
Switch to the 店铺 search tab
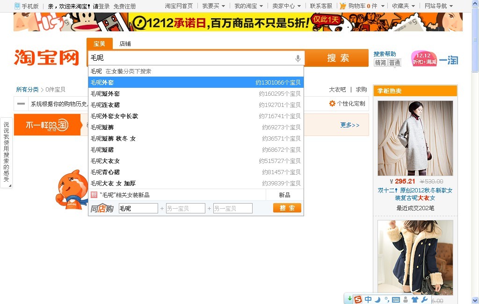125,43
